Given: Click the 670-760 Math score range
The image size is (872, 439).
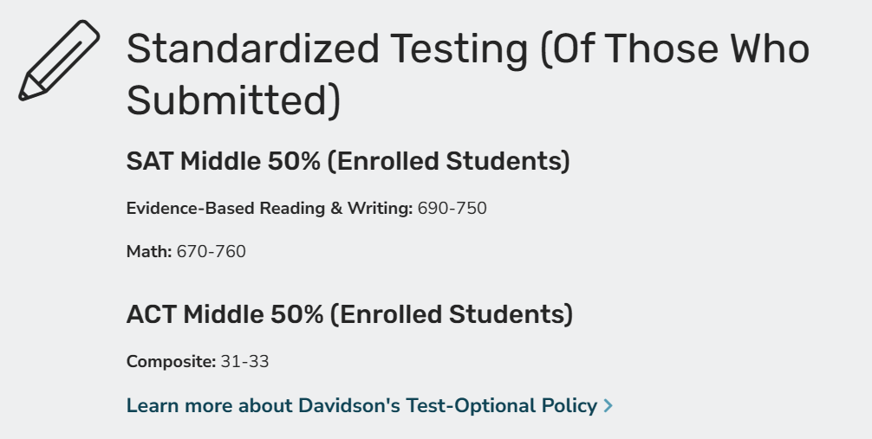Looking at the screenshot, I should click(x=211, y=252).
